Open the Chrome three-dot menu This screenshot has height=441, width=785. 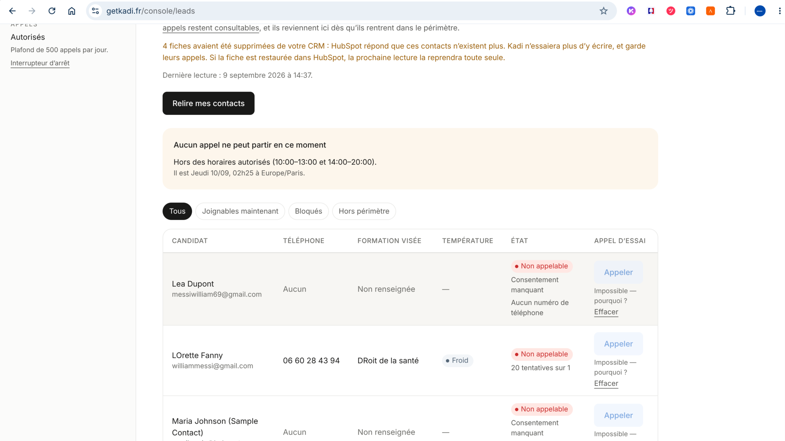pos(779,11)
